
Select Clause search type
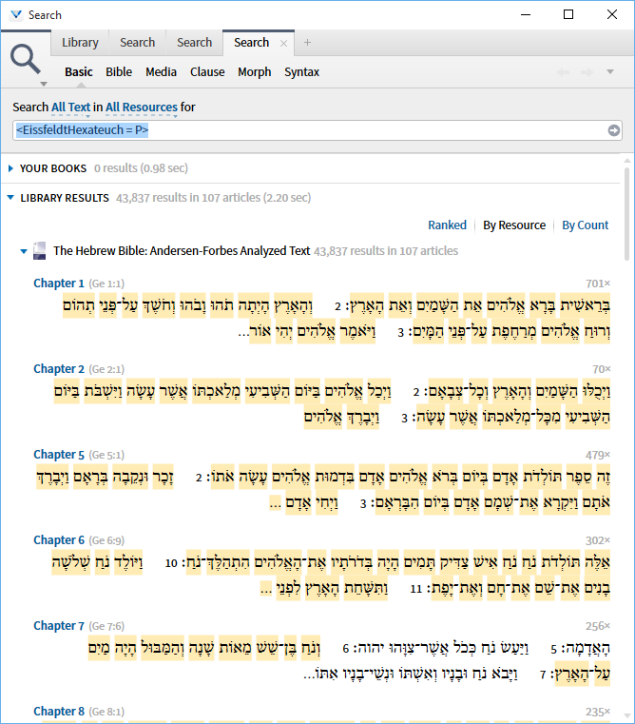(x=207, y=72)
